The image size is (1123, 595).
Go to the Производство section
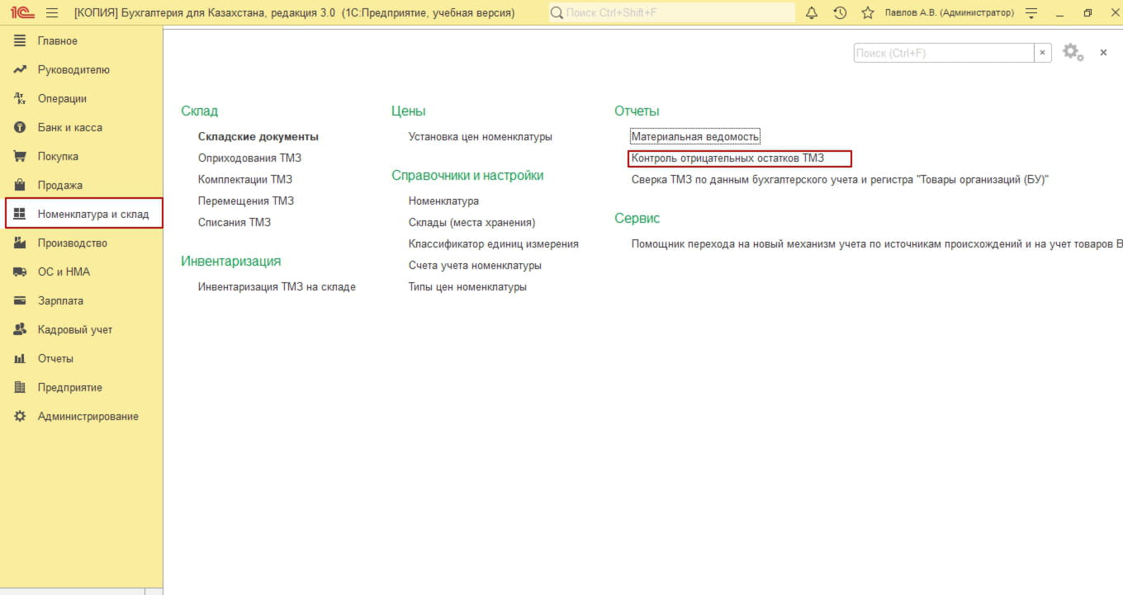click(72, 243)
